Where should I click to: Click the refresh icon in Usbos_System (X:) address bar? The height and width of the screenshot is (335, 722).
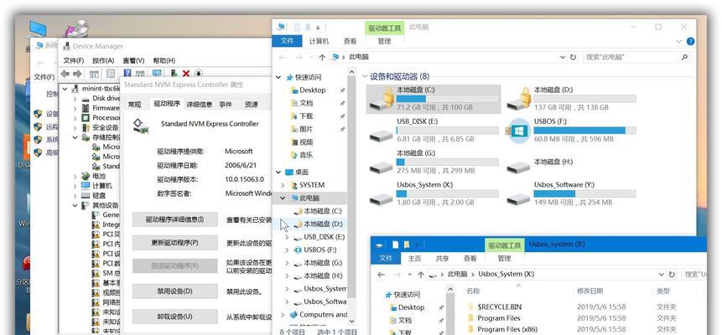click(x=672, y=274)
